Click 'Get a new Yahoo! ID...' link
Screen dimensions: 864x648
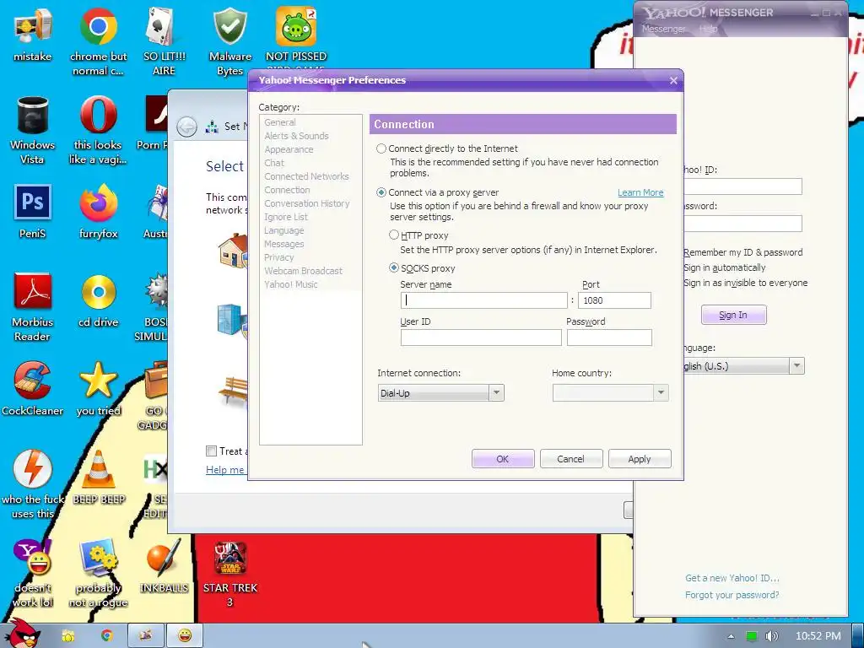pyautogui.click(x=732, y=577)
